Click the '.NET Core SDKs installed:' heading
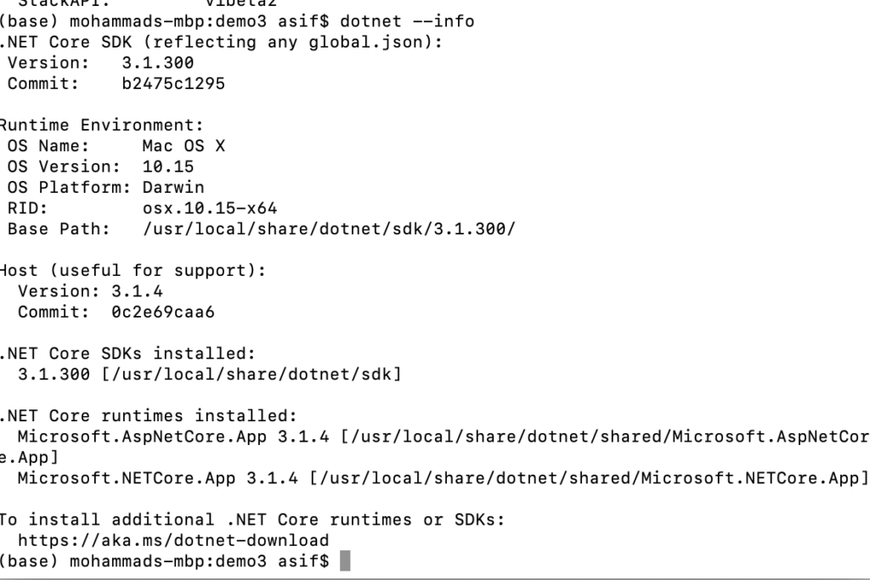870x580 pixels. coord(127,353)
